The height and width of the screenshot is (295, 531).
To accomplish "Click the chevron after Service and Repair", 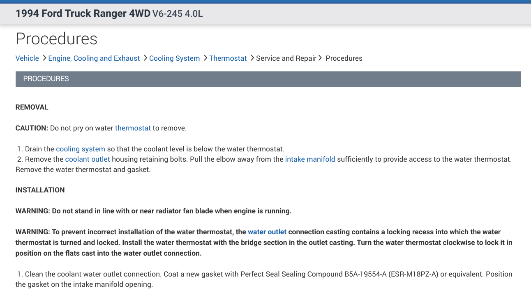I will point(320,58).
